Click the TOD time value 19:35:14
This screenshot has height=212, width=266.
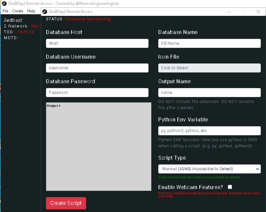pos(25,32)
